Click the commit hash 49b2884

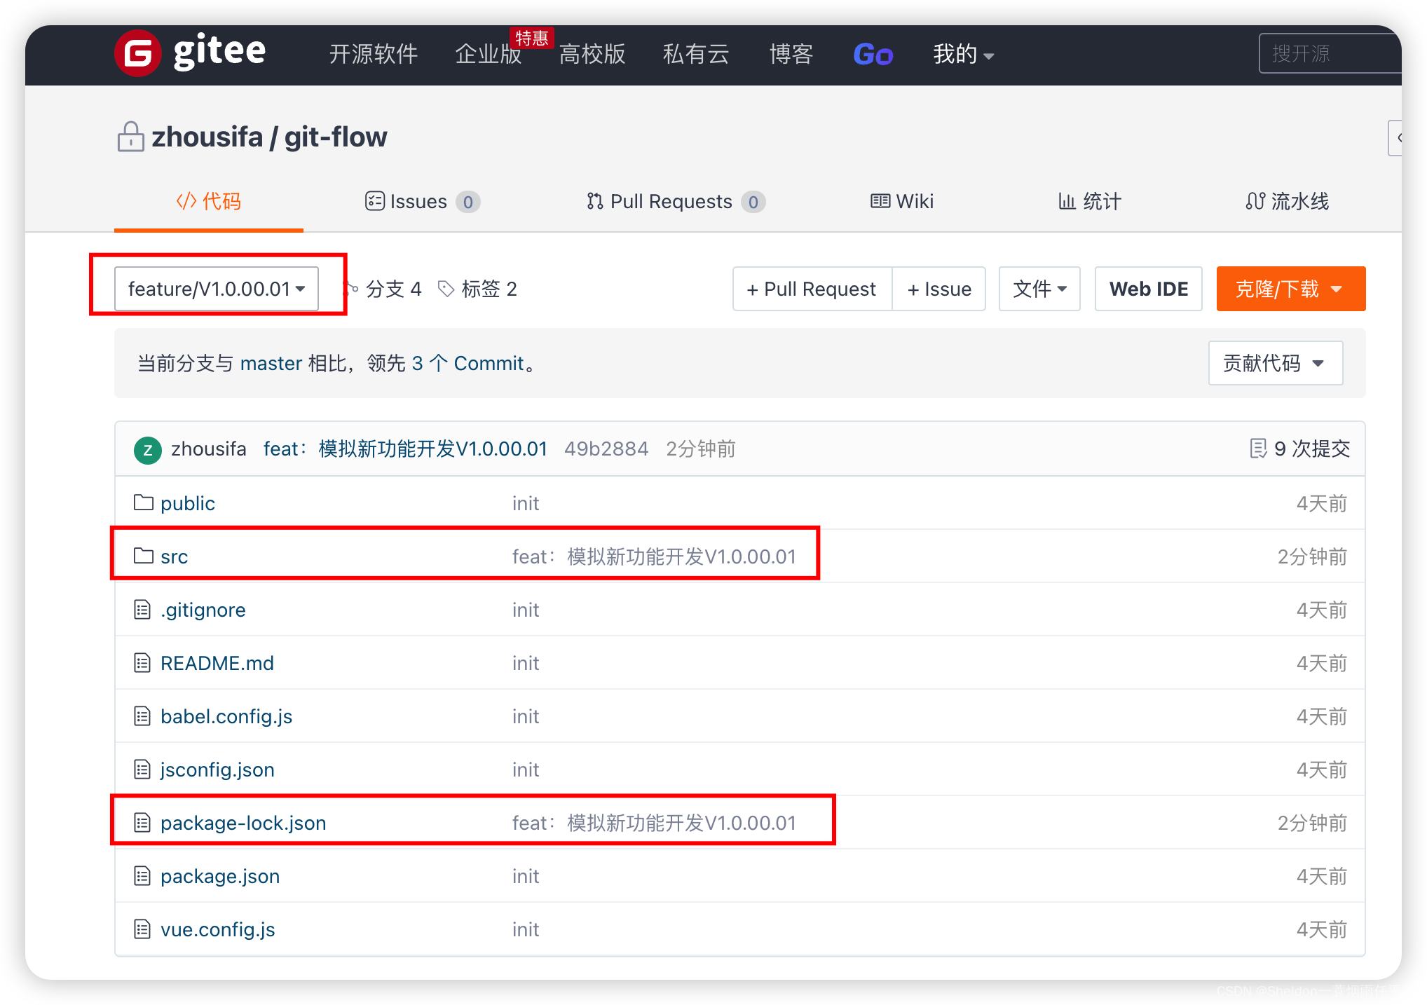606,449
